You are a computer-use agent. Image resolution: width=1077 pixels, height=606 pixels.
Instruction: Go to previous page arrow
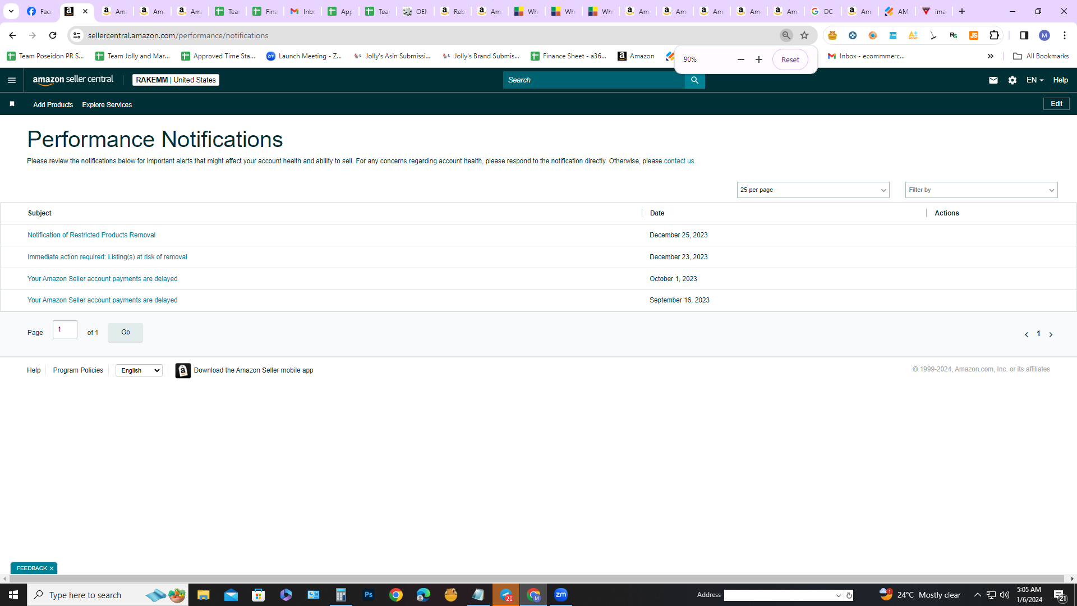pos(1026,334)
